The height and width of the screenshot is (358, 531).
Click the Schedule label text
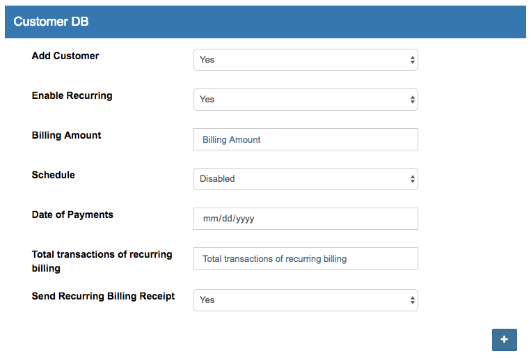[x=53, y=175]
